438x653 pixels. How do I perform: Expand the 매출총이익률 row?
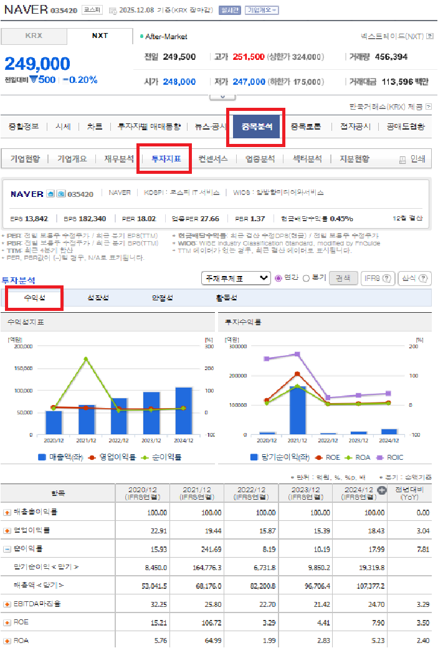point(7,512)
